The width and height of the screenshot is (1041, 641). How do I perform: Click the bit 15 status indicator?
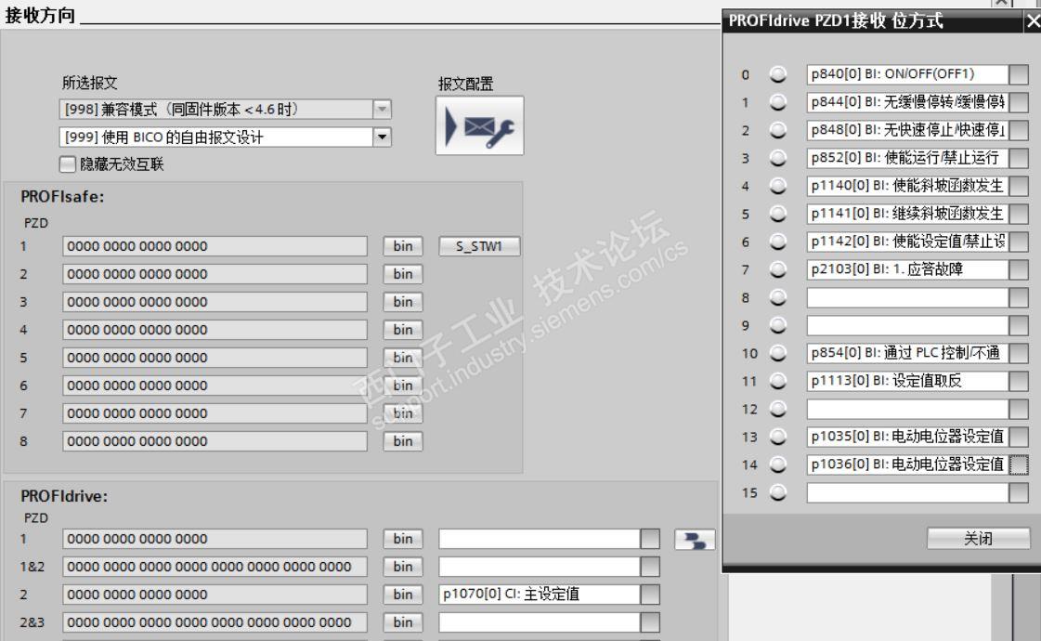(x=777, y=493)
